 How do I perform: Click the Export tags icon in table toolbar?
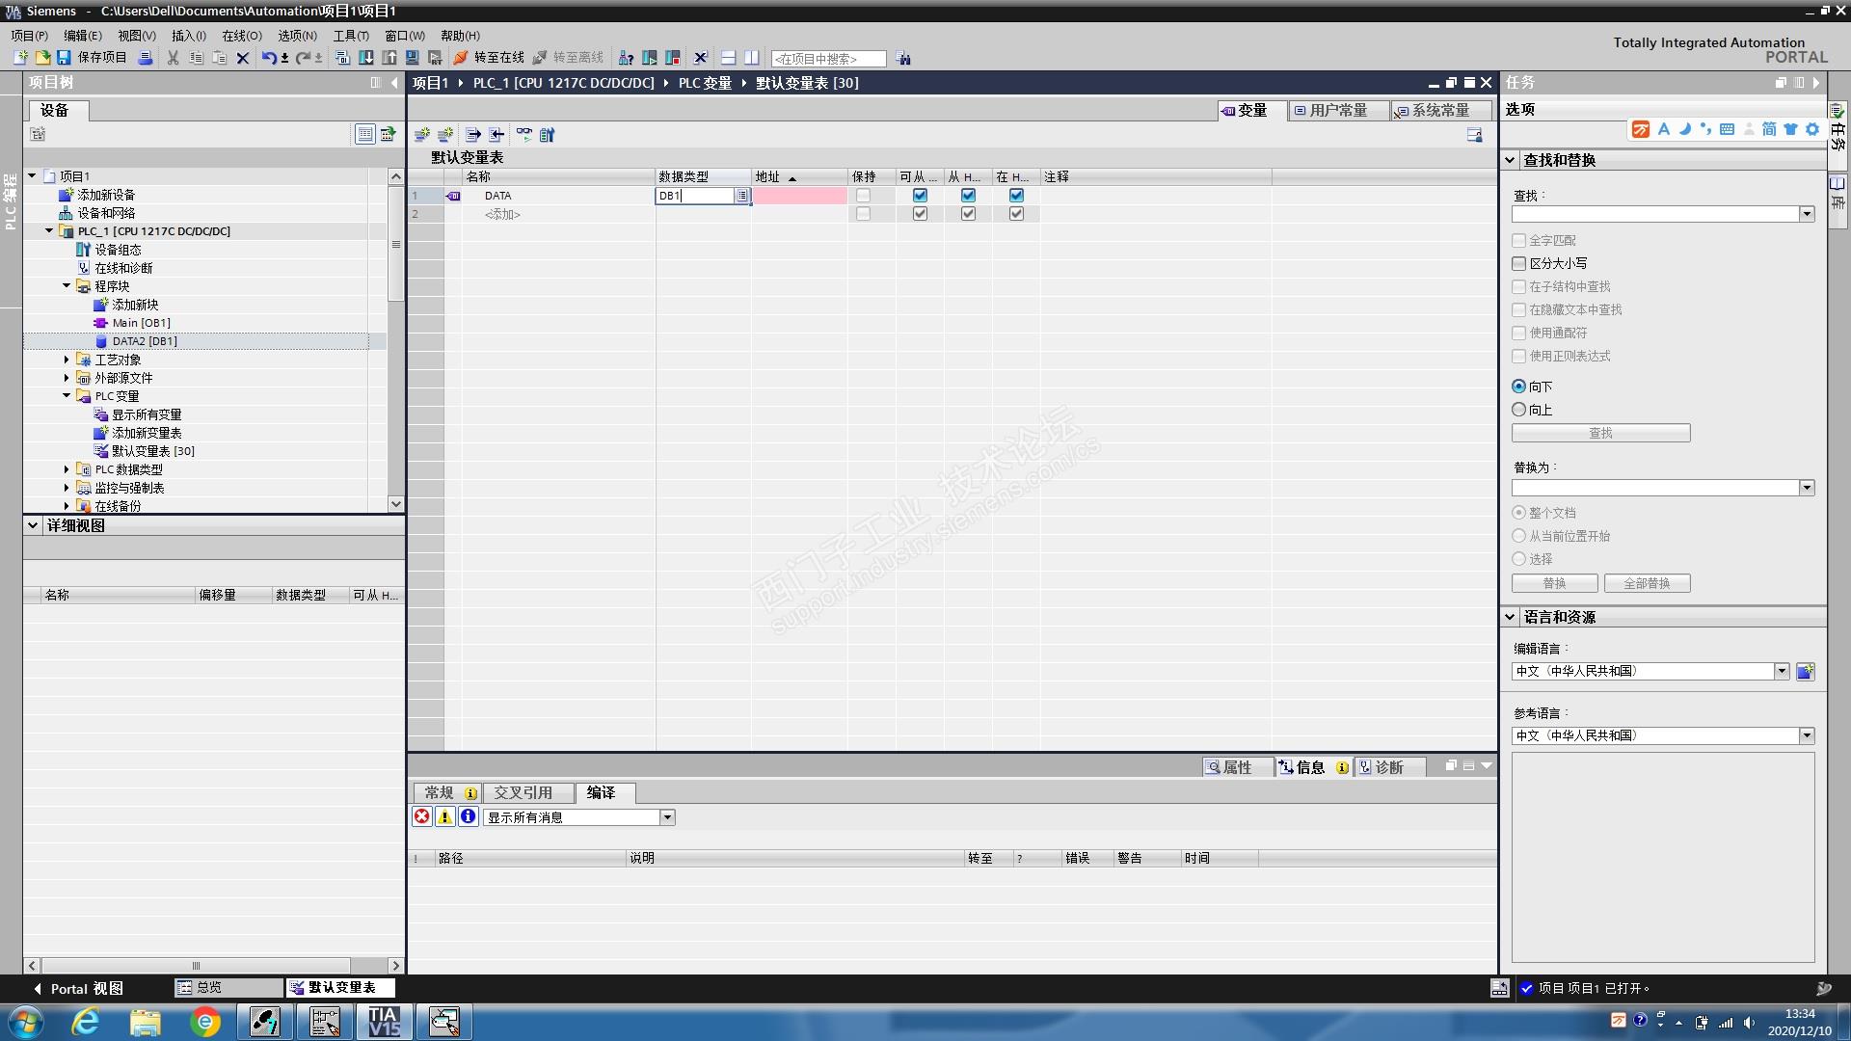tap(472, 135)
